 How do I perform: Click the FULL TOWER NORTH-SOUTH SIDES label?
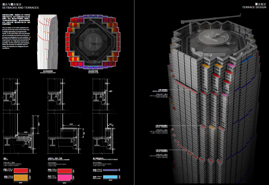point(105,161)
